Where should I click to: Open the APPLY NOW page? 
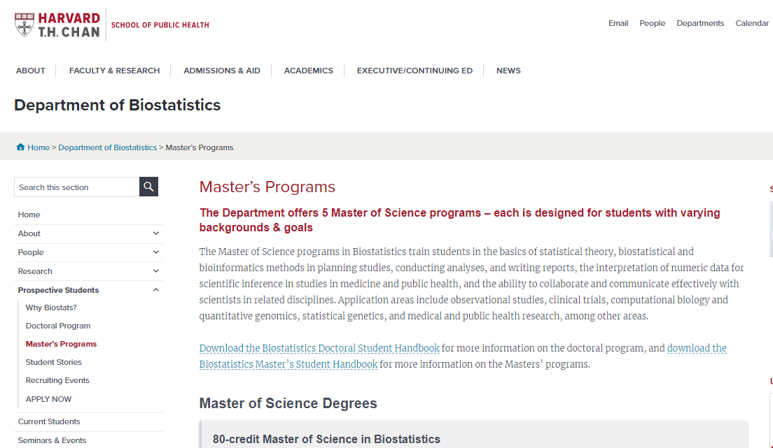[48, 398]
